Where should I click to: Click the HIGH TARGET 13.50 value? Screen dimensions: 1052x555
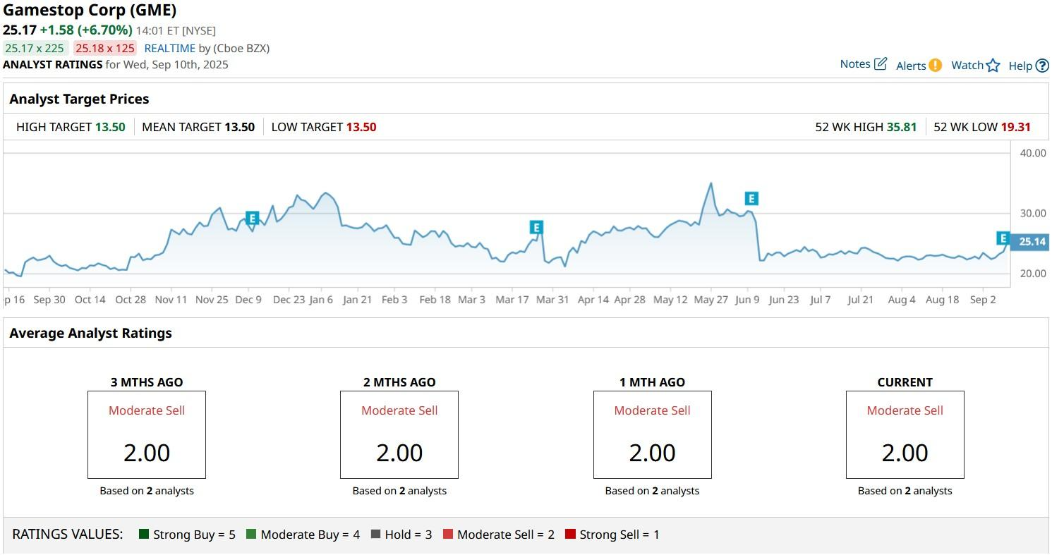pos(111,127)
